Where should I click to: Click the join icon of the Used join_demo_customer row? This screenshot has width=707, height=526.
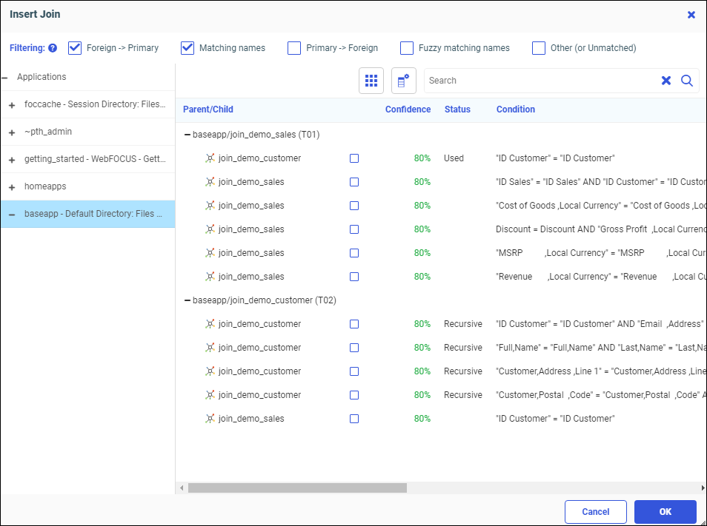[x=210, y=158]
